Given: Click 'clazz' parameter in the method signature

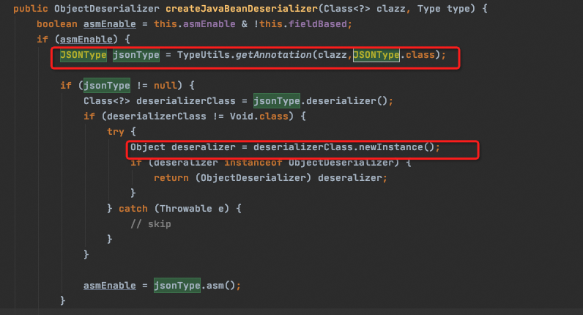Looking at the screenshot, I should (391, 9).
